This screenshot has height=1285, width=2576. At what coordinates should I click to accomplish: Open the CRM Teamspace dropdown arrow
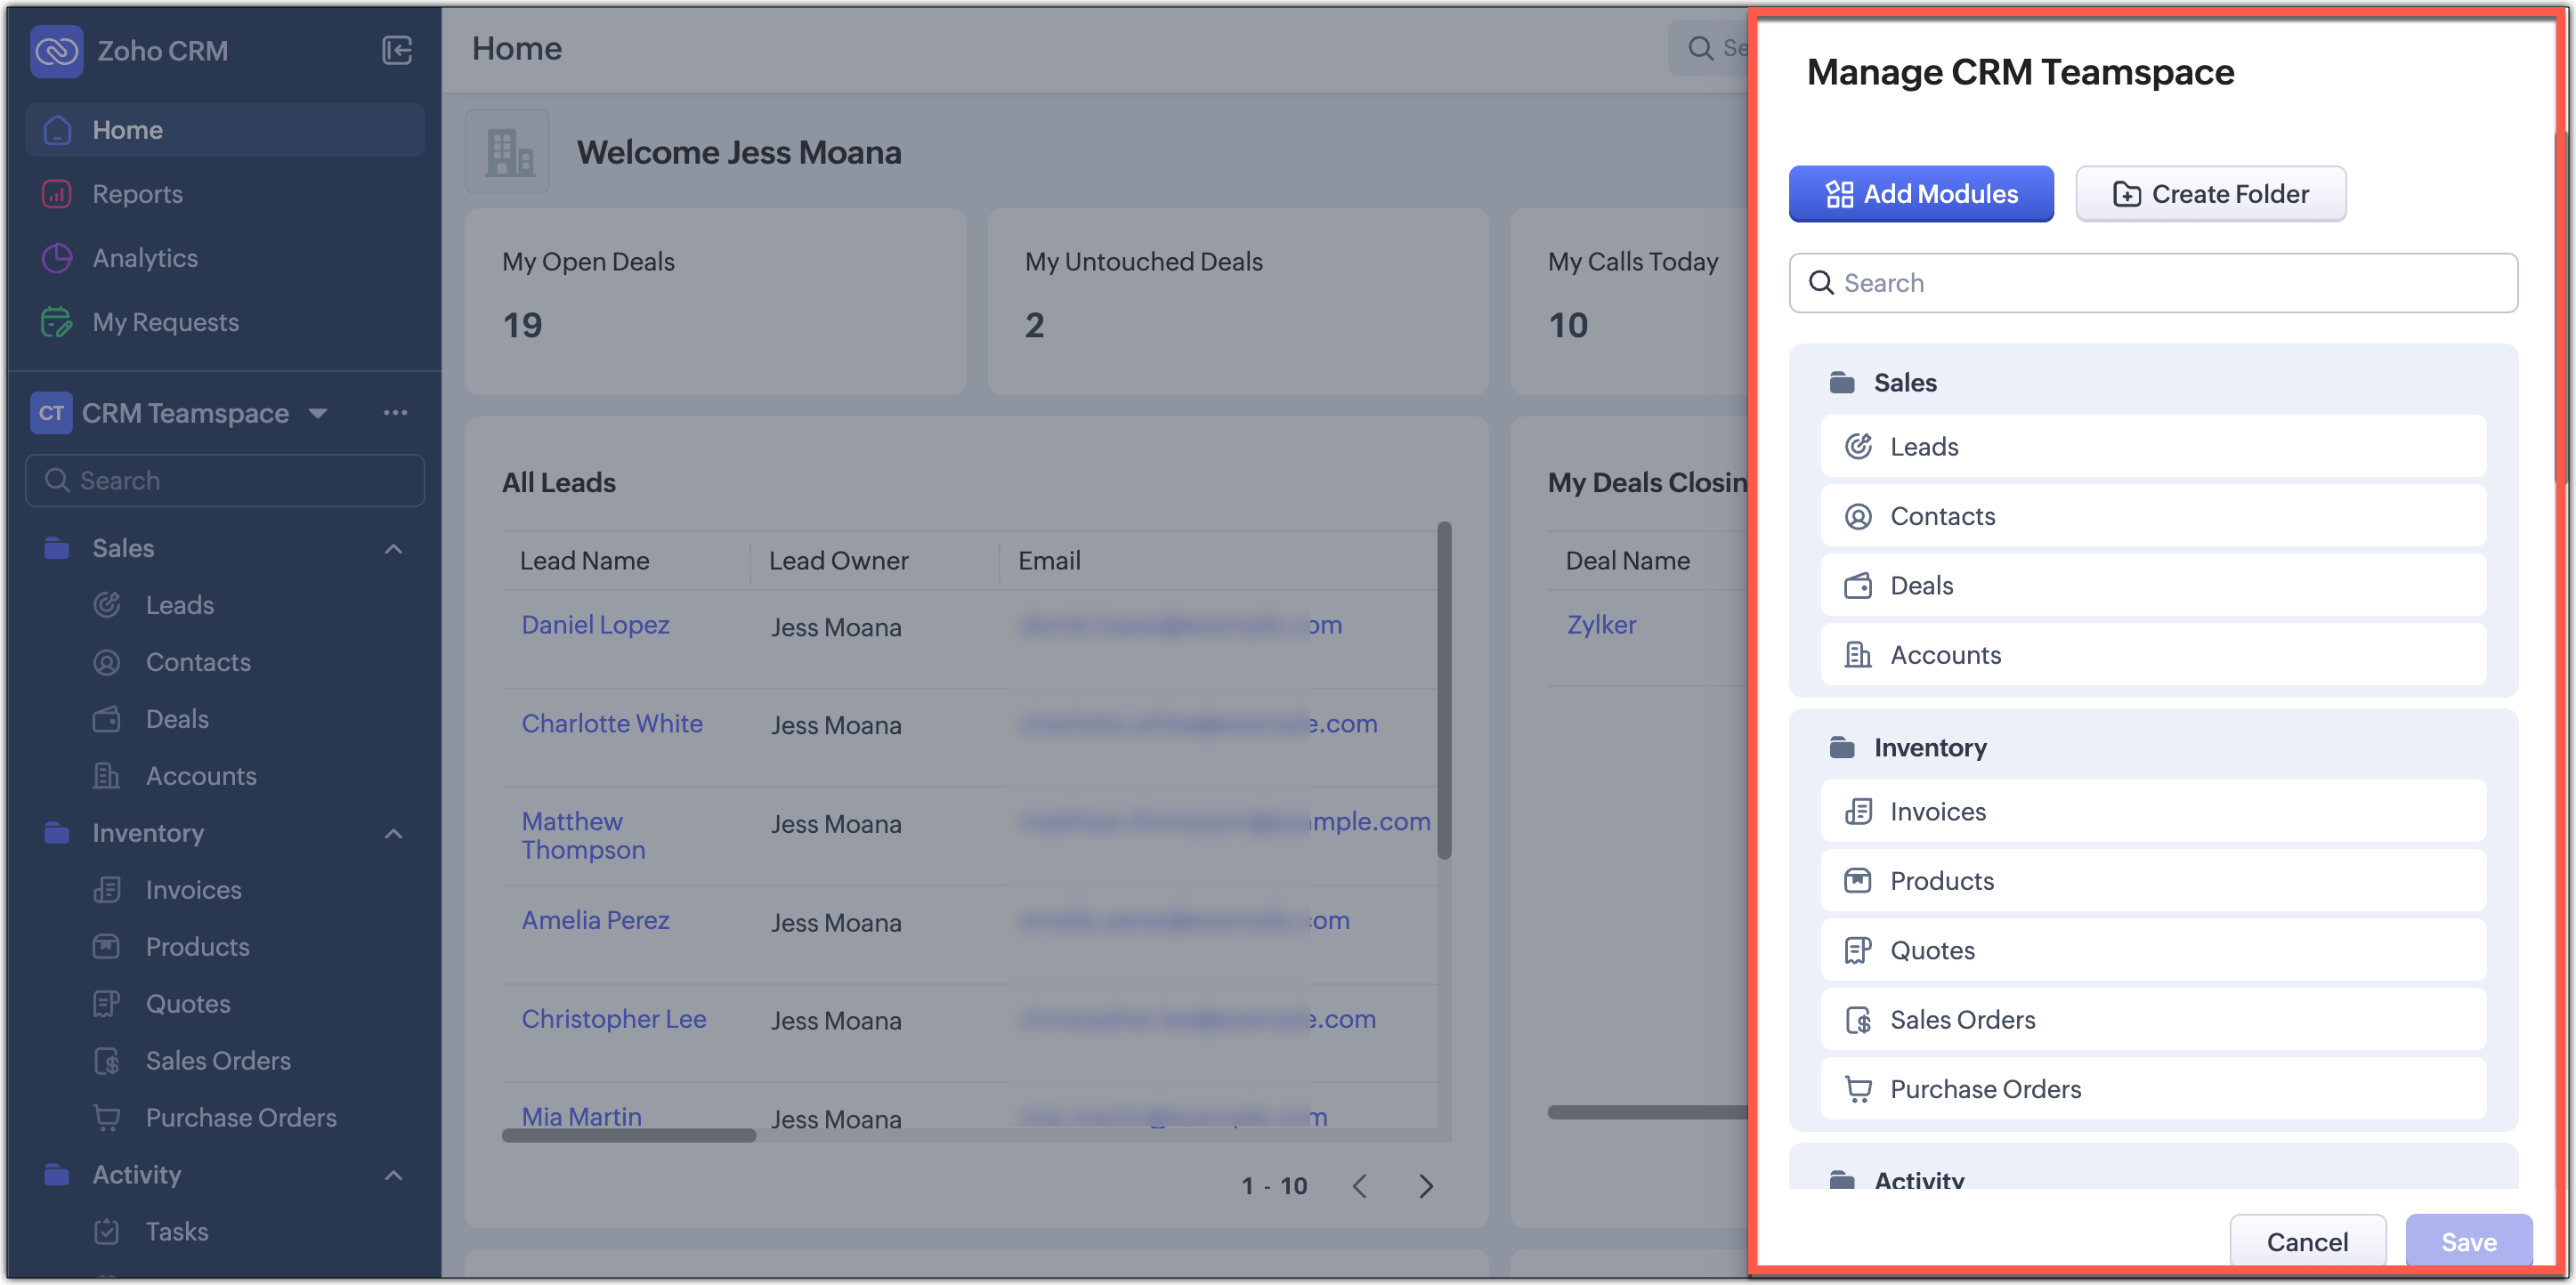(x=318, y=413)
